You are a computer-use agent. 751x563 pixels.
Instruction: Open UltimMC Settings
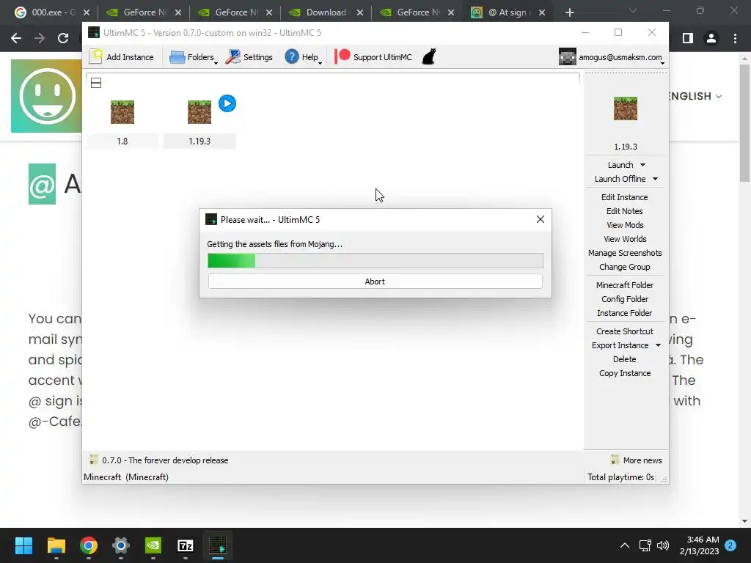tap(249, 57)
